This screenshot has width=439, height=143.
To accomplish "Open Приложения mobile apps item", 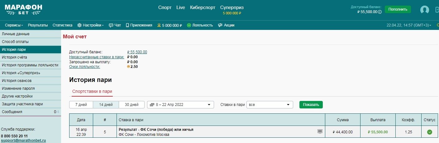I will (139, 25).
